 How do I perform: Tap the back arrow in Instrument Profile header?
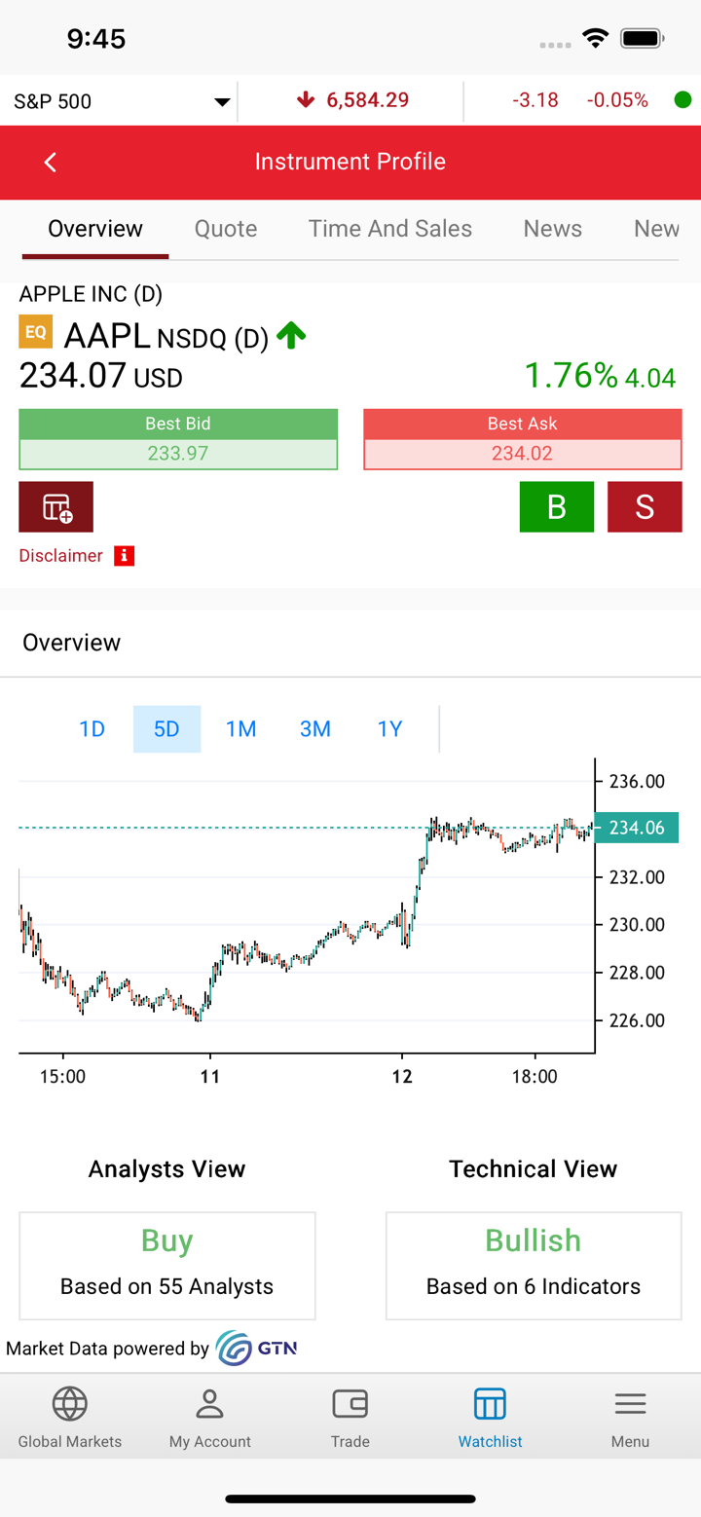click(51, 163)
